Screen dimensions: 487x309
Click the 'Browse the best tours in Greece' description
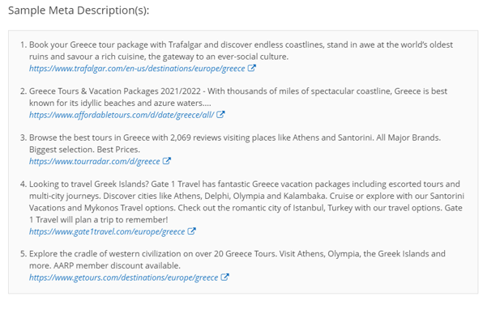[235, 143]
